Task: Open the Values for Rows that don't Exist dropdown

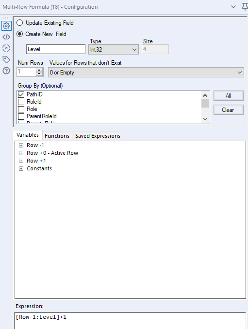Action: point(146,73)
